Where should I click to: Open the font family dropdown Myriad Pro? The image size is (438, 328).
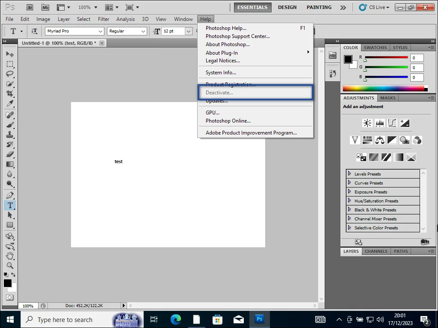pos(74,31)
